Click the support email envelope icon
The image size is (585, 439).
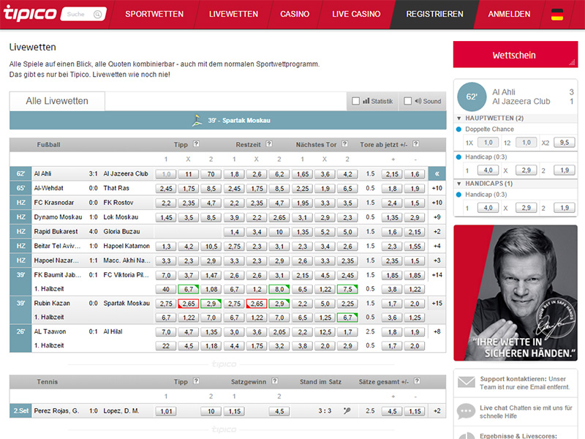pos(466,382)
